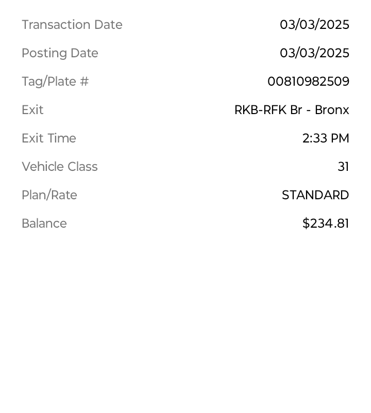Click the Plan/Rate label
Viewport: 371px width, 413px height.
pyautogui.click(x=49, y=195)
